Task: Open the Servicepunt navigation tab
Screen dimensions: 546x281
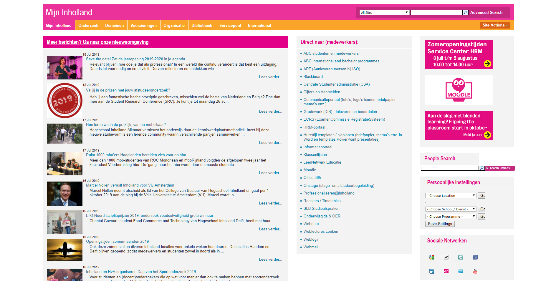Action: point(230,25)
